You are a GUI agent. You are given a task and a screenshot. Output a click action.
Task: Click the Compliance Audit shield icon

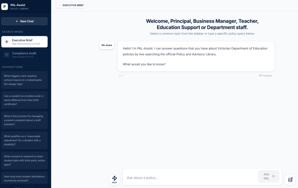pyautogui.click(x=7, y=55)
